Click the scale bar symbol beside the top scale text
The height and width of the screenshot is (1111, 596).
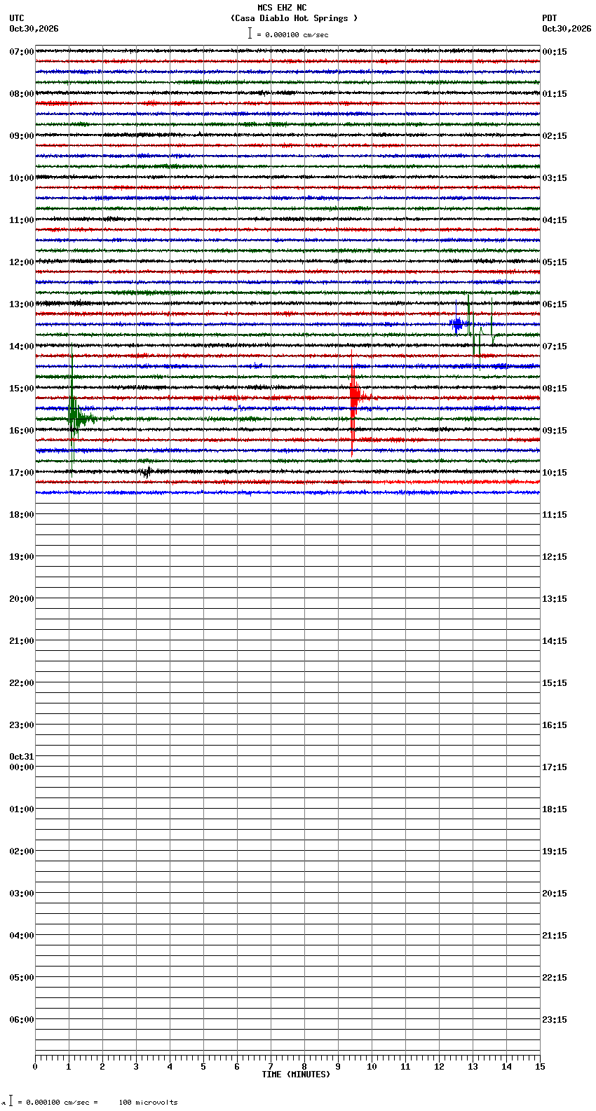[250, 34]
